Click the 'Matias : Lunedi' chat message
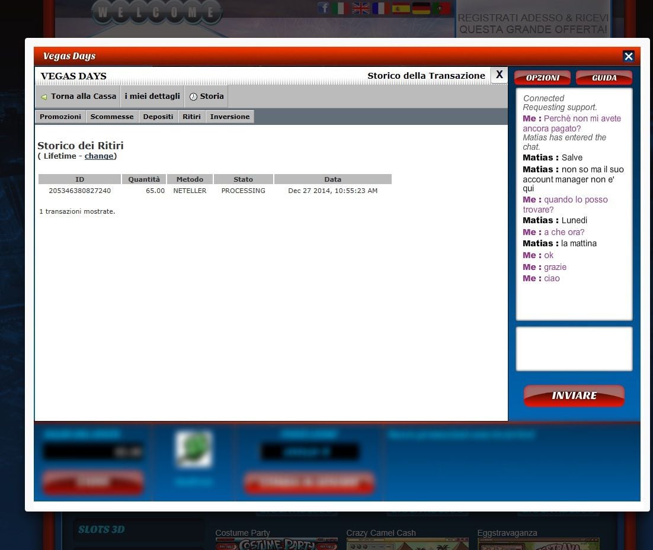 555,220
